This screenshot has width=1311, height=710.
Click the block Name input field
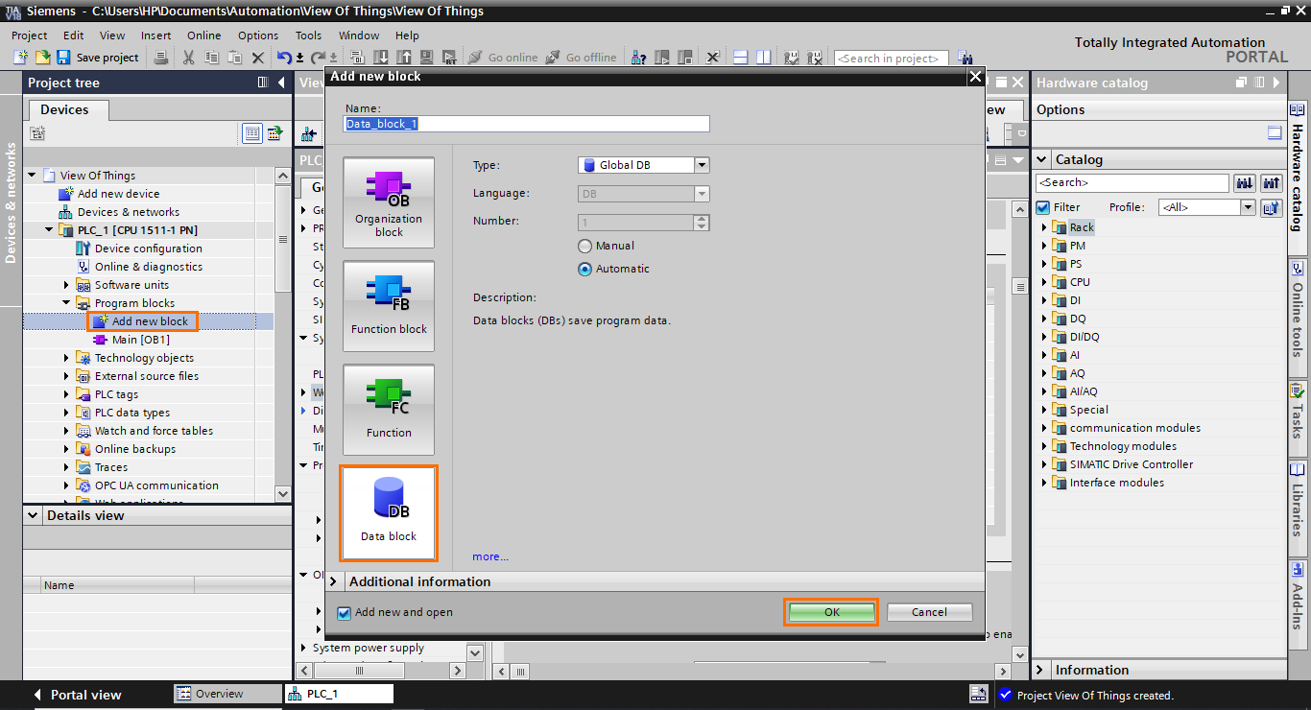[527, 124]
